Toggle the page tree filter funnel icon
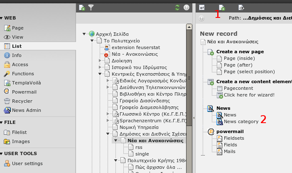The width and height of the screenshot is (292, 173). click(x=91, y=7)
